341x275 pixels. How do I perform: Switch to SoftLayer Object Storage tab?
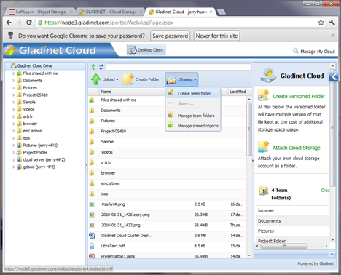(41, 12)
